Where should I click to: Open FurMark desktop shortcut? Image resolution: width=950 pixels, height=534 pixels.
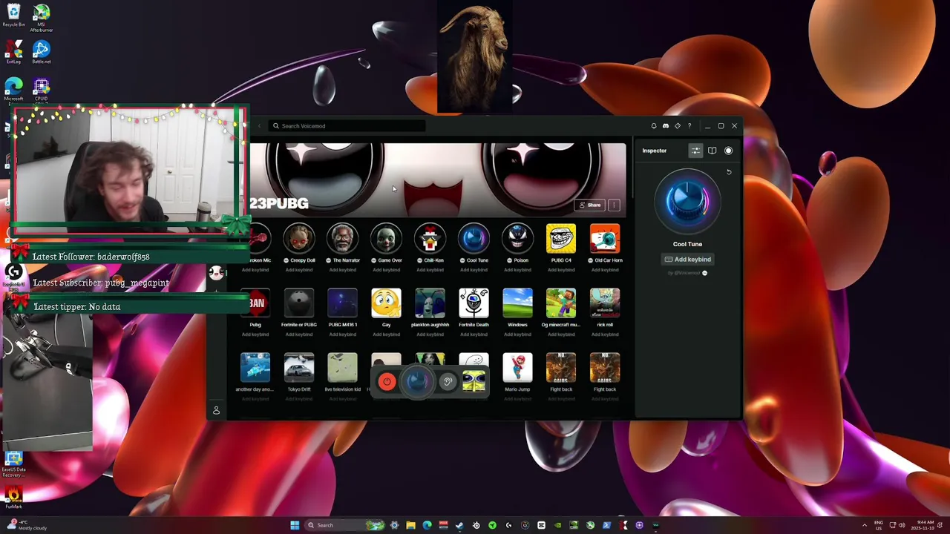[13, 497]
